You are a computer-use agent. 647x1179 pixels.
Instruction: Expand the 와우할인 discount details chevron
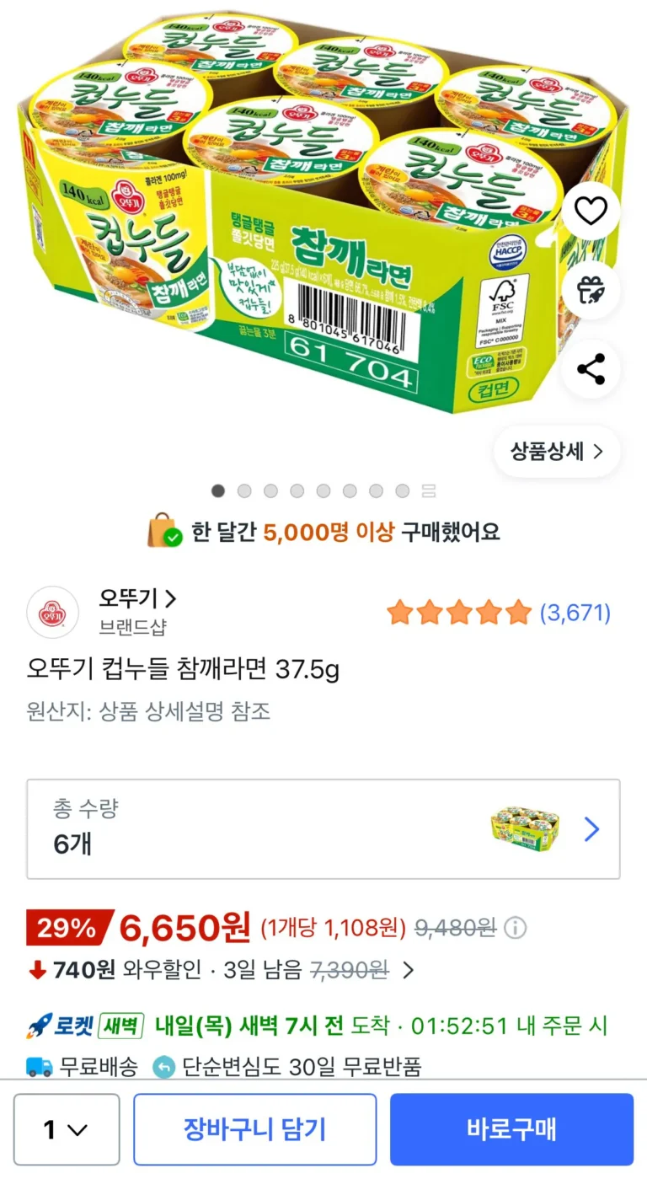coord(408,970)
